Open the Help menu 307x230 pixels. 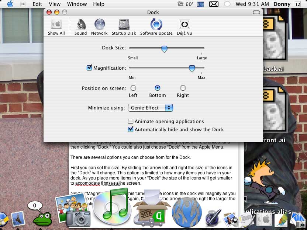tap(99, 4)
